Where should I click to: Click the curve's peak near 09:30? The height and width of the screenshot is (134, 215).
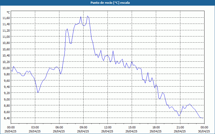[x=88, y=16]
